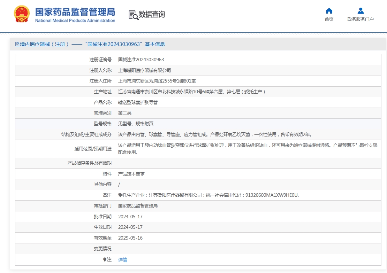The image size is (387, 273).
Task: Click the 备注 label
Action: tap(107, 195)
